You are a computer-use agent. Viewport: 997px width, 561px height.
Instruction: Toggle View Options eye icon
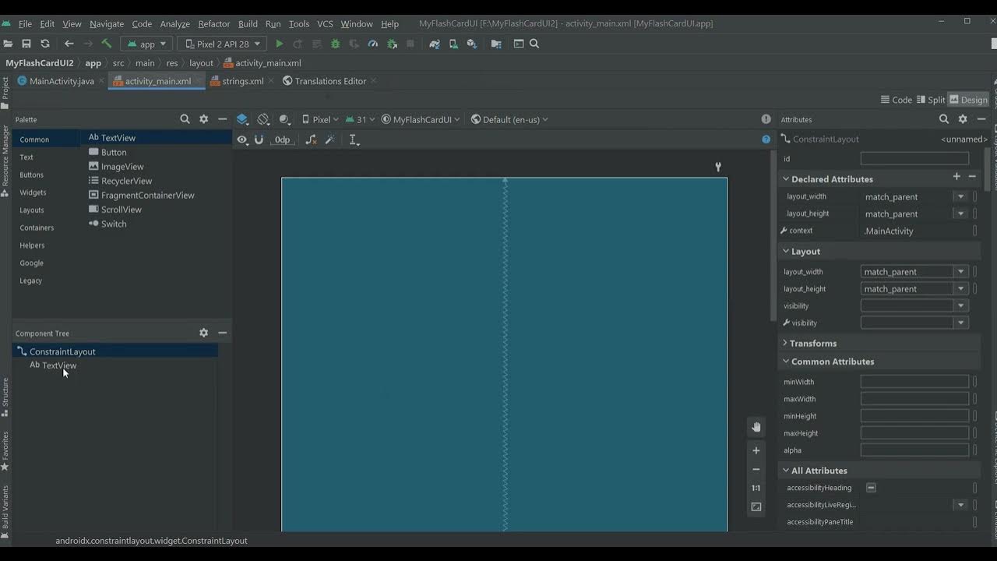pyautogui.click(x=242, y=139)
